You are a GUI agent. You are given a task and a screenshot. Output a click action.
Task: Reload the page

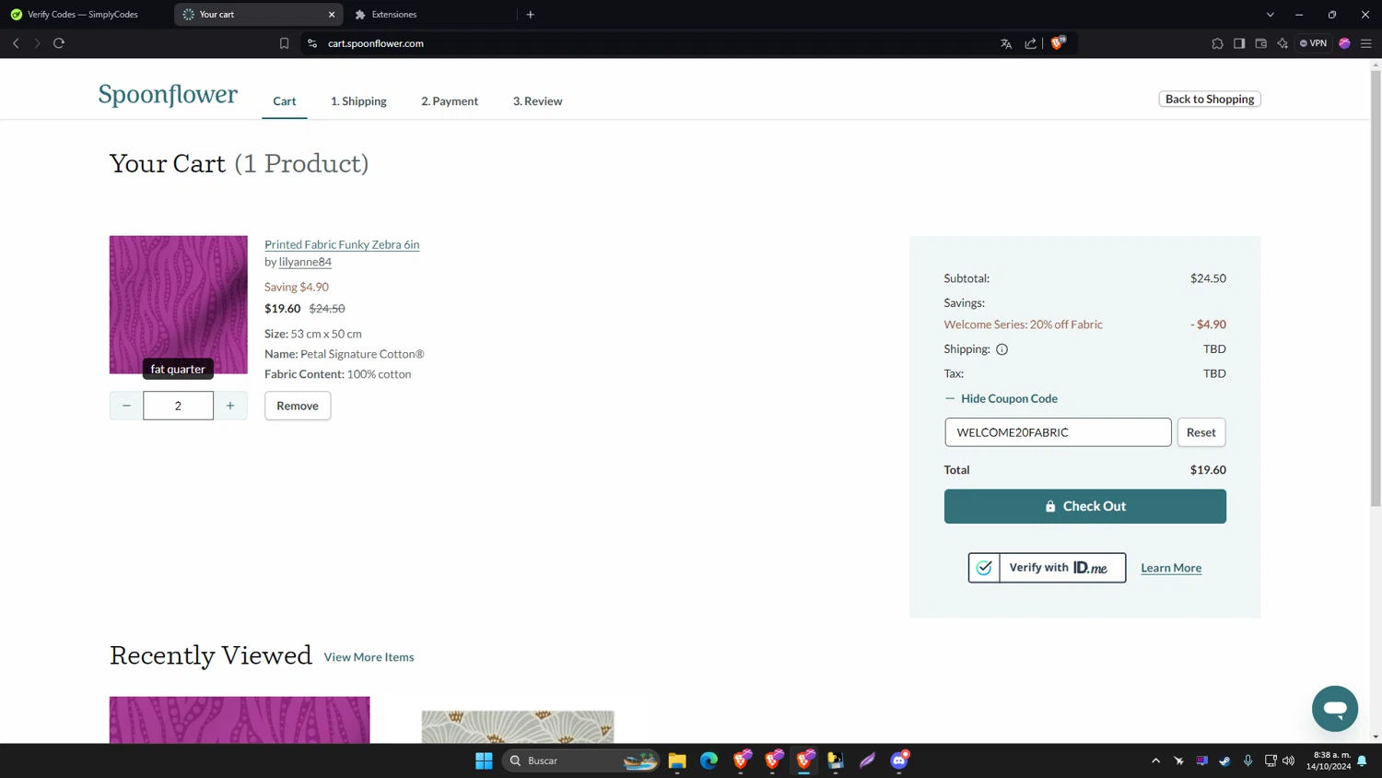(x=59, y=43)
